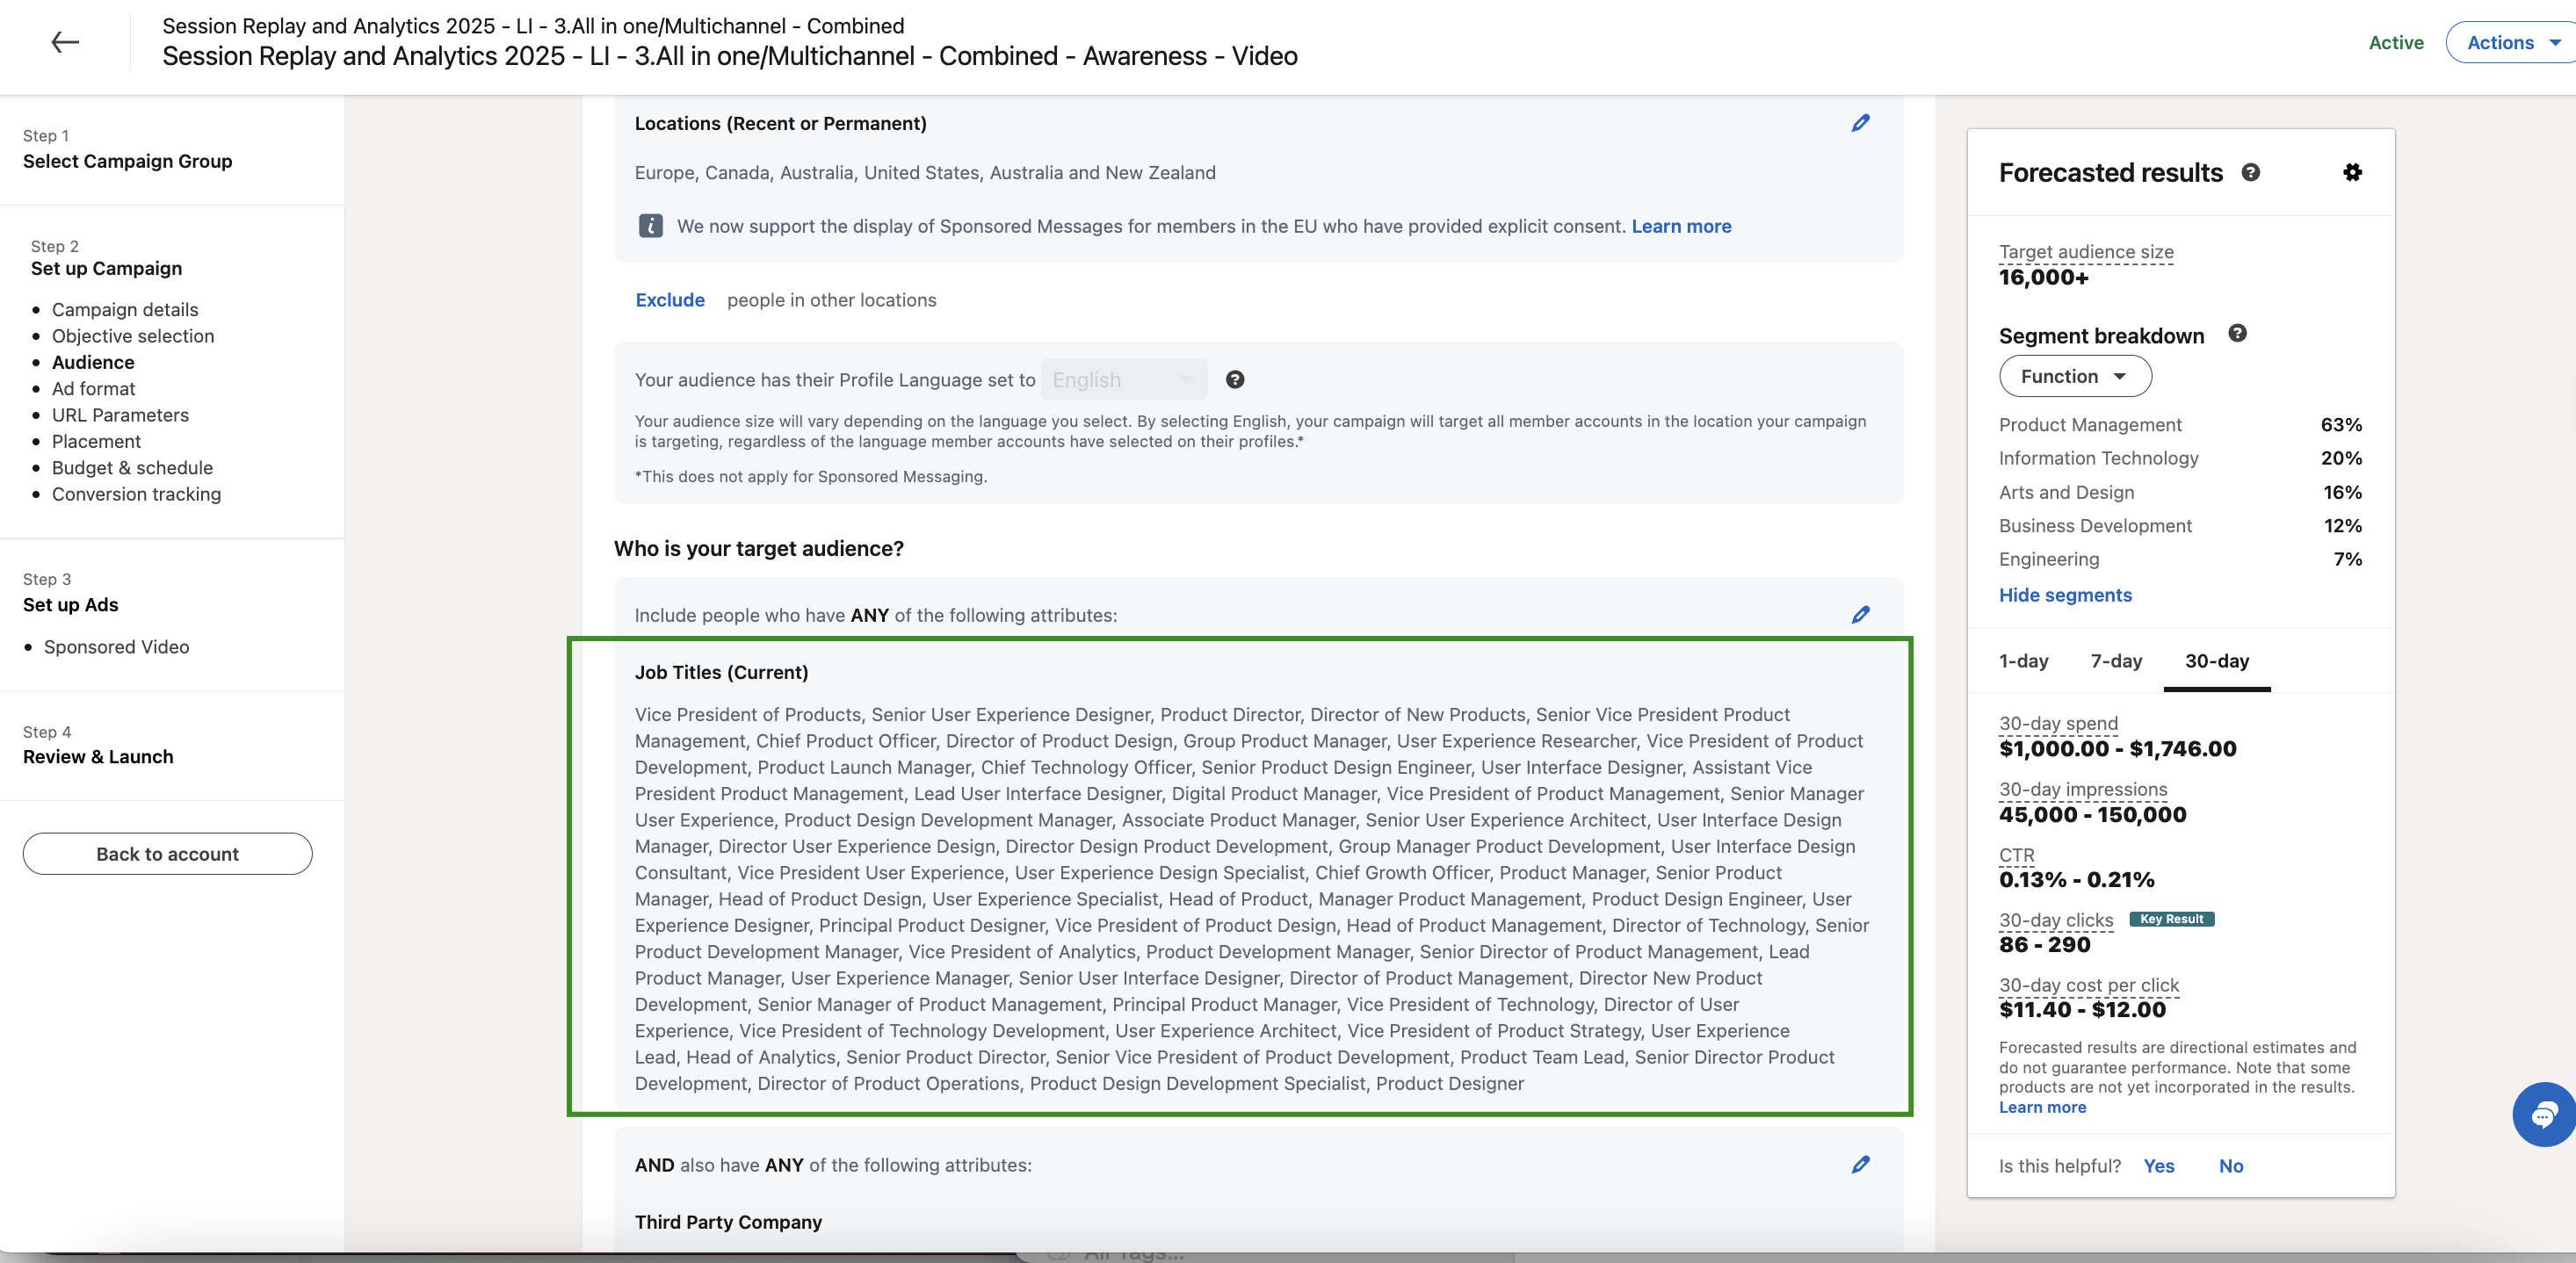Open the Forecasted results help tooltip

[x=2250, y=172]
